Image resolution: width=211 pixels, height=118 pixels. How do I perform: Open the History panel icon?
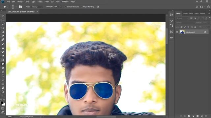(x=171, y=15)
